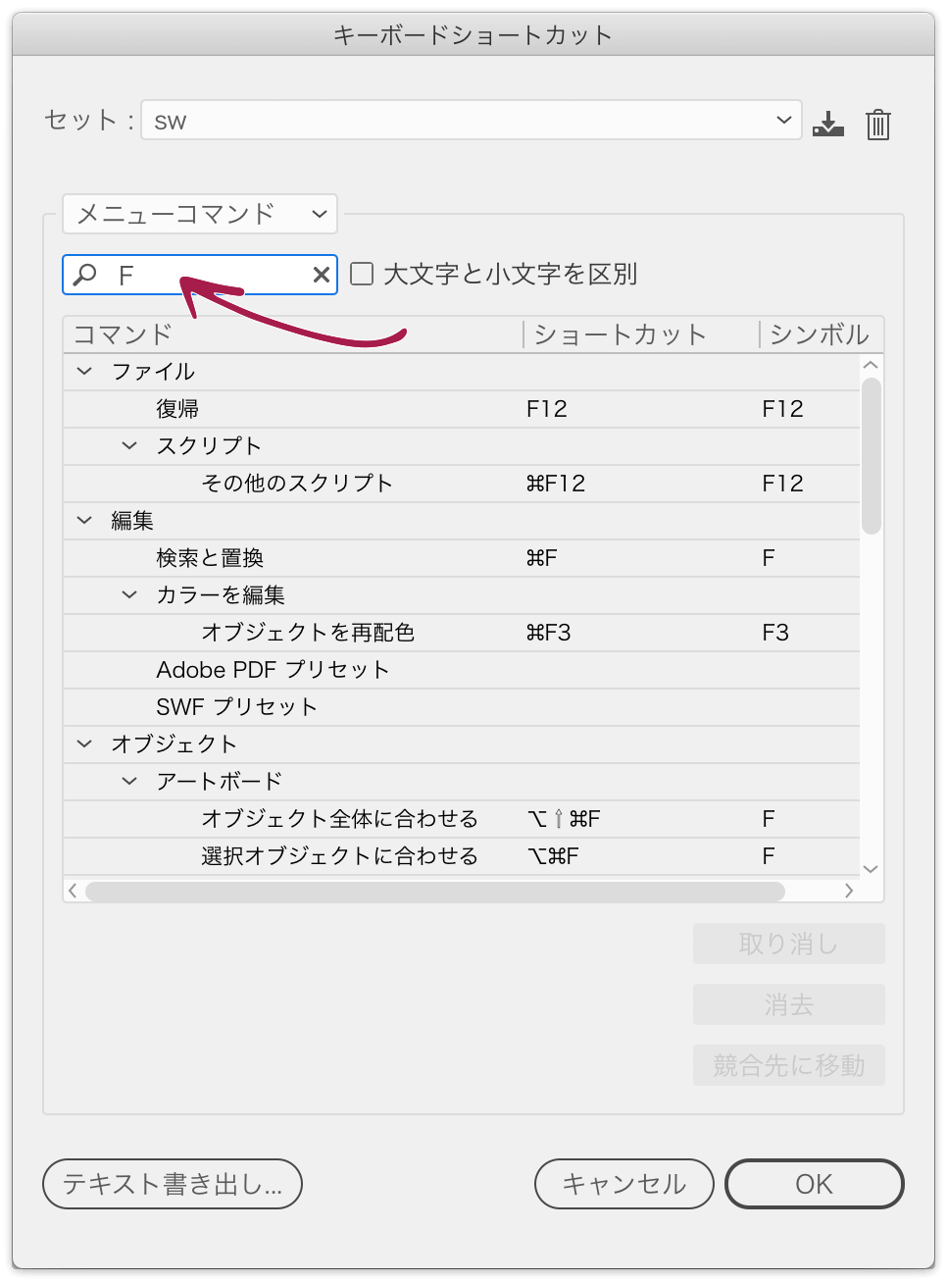Click the F12 symbol cell for 復帰
This screenshot has height=1281, width=947.
(x=783, y=409)
